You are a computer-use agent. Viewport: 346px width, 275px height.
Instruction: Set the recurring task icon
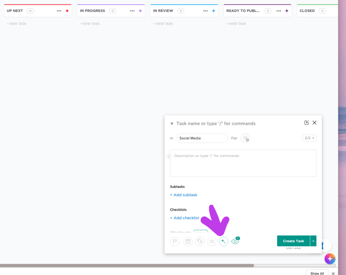212,241
